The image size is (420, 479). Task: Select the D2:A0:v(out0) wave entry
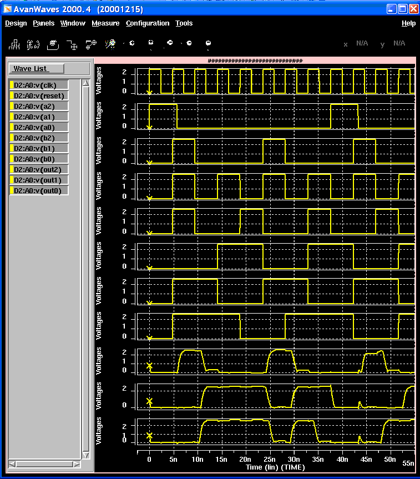38,190
